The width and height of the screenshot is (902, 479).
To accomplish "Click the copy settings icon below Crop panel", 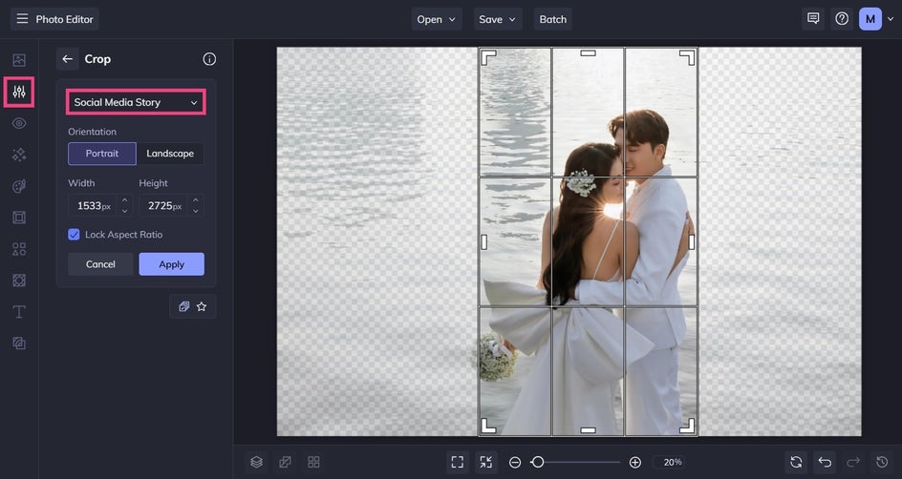I will (184, 306).
